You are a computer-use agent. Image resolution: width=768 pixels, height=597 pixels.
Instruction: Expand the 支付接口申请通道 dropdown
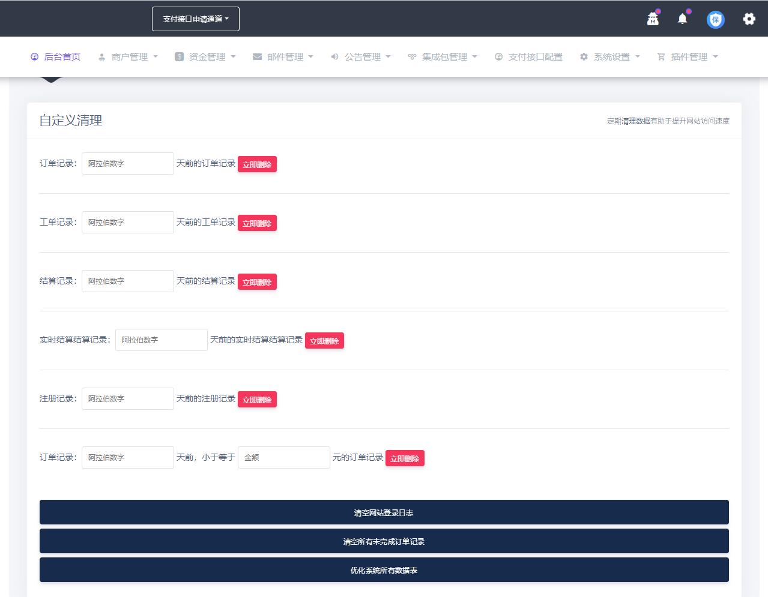(196, 19)
